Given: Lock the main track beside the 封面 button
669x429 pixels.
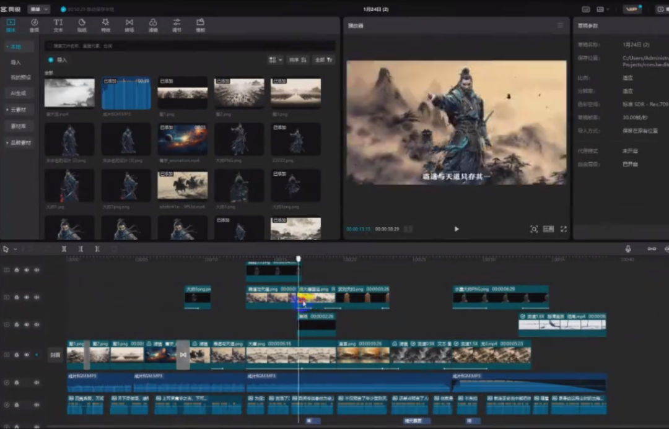Looking at the screenshot, I should tap(17, 355).
